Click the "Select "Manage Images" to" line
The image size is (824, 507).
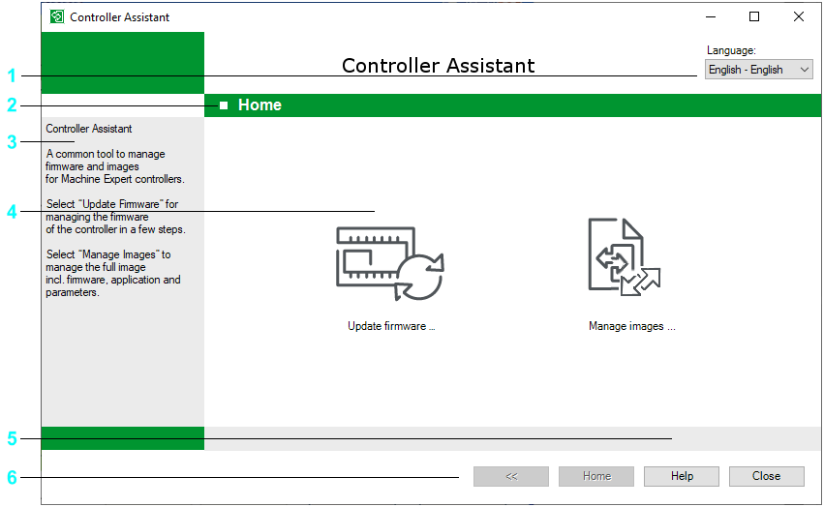108,254
